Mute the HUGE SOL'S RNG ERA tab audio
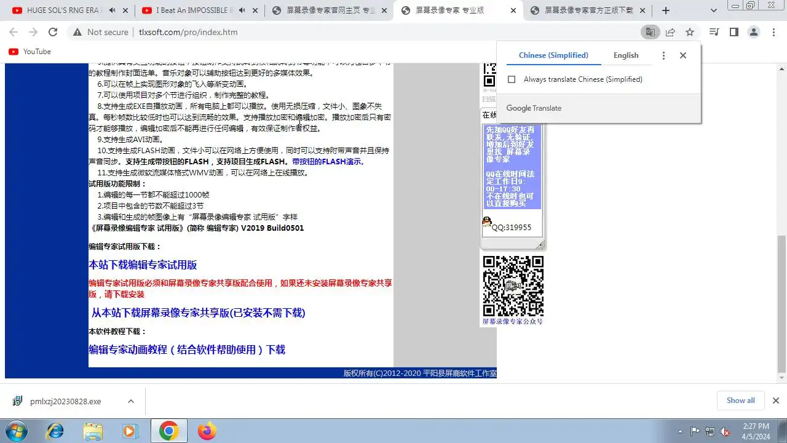Screen dimensions: 787x443 tap(113, 10)
